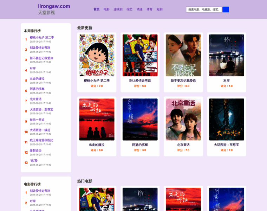Open 残王爆宠嚣张医妃 ranking entry

pos(41,140)
